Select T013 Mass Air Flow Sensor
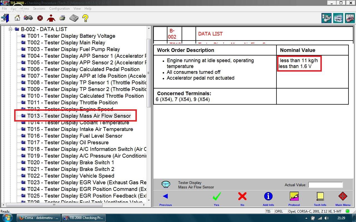This screenshot has width=356, height=222. click(x=79, y=116)
